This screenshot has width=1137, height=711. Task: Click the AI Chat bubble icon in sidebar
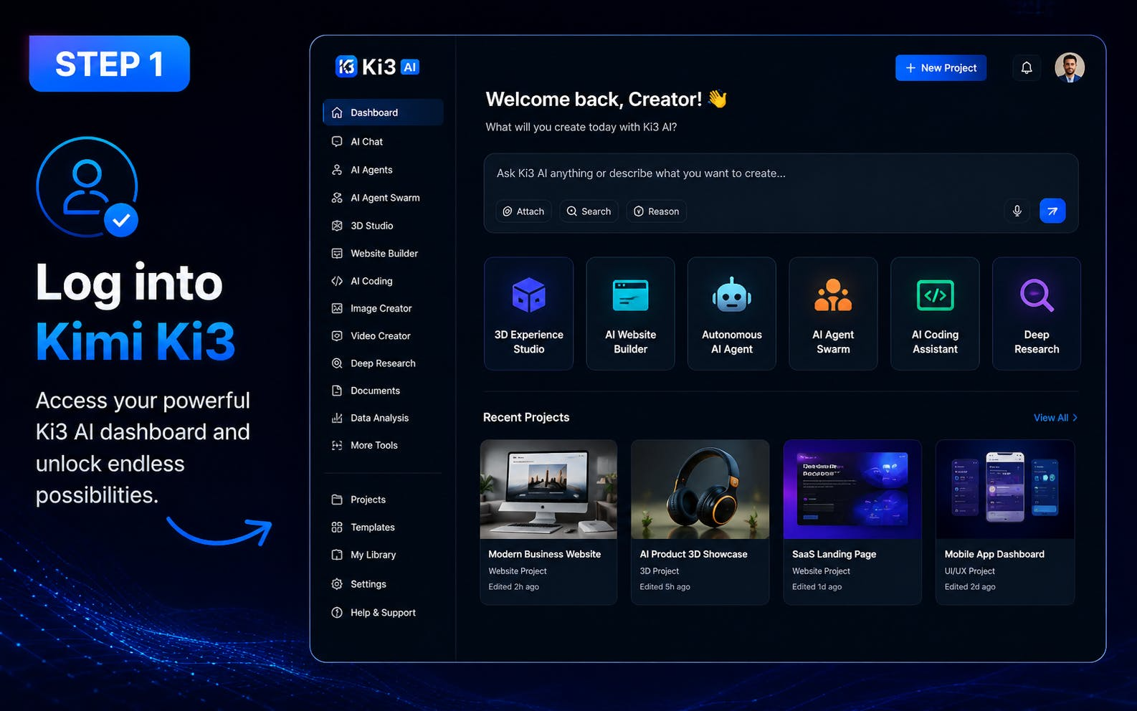[x=337, y=142]
